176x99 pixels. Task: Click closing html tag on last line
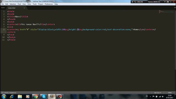pos(11,40)
